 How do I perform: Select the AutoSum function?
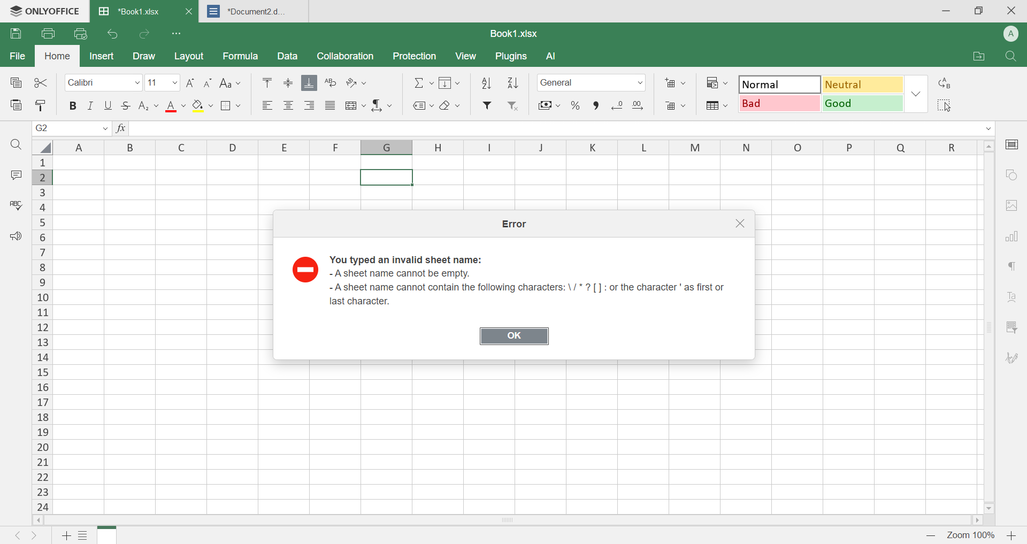click(x=419, y=82)
